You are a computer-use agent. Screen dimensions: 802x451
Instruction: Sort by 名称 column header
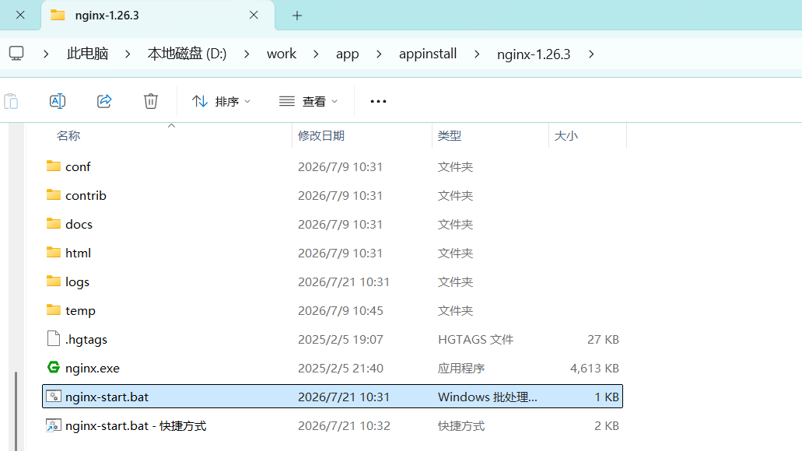pyautogui.click(x=68, y=136)
